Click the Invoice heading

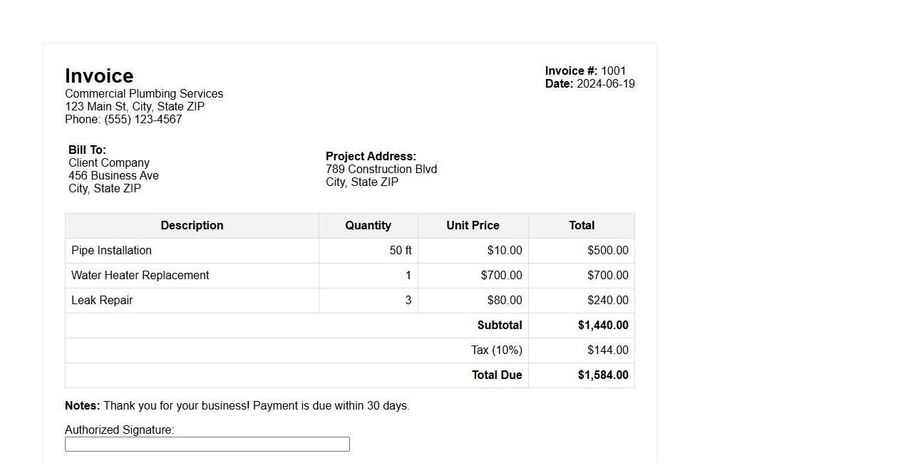(x=99, y=76)
